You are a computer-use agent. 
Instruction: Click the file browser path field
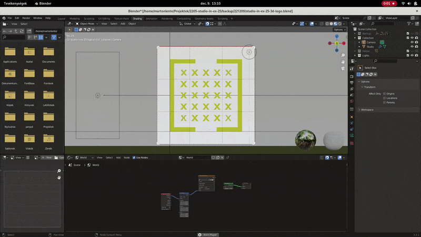point(47,31)
